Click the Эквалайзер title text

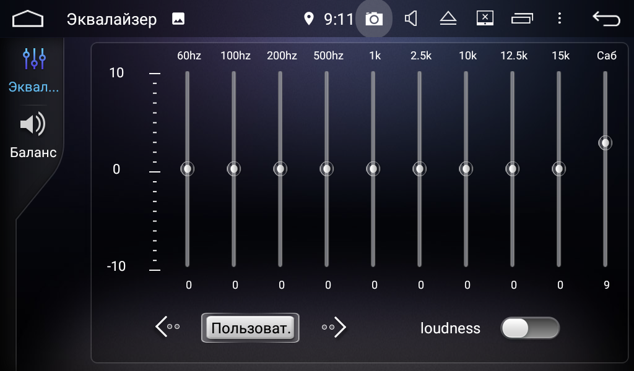coord(111,19)
